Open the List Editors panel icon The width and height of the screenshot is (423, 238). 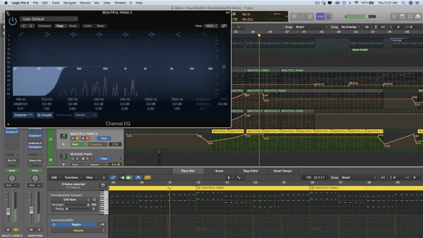[394, 17]
